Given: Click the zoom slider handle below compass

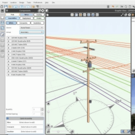Looking at the screenshot, I should coord(58,131).
